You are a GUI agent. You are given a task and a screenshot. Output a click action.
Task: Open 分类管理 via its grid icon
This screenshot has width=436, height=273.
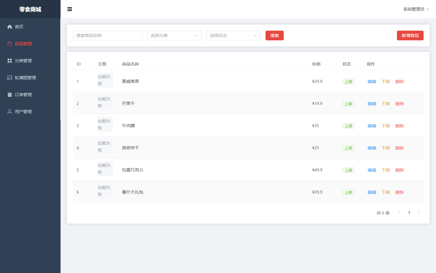[x=10, y=61]
